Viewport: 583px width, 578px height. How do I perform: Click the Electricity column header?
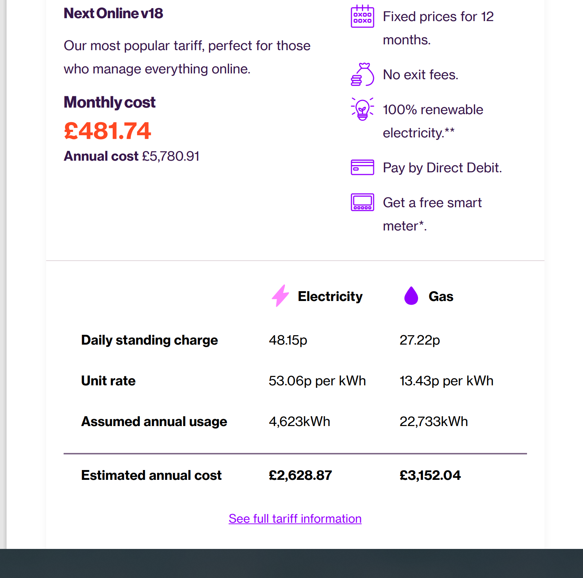330,296
